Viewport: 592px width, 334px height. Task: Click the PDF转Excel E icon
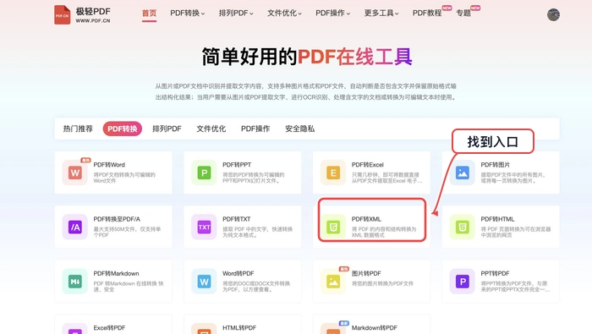click(x=333, y=172)
